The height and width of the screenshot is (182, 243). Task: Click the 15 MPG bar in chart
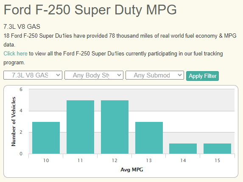pos(217,149)
